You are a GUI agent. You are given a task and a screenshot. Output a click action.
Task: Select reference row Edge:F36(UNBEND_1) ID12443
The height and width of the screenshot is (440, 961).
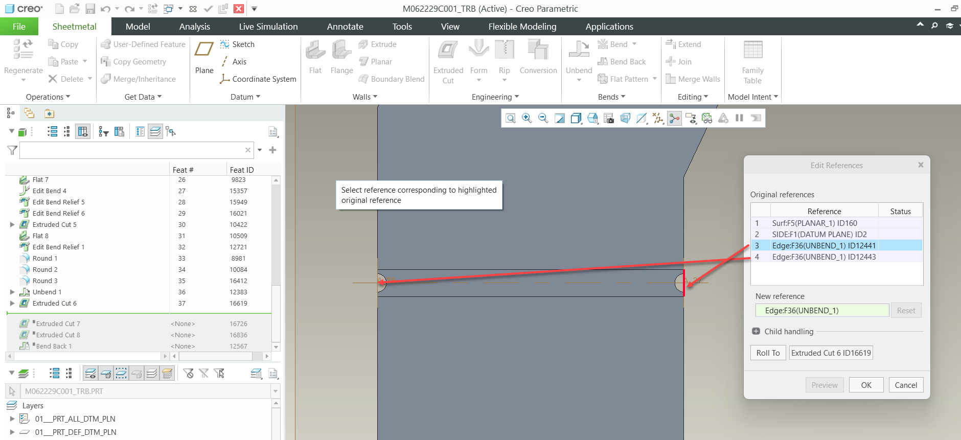[823, 257]
